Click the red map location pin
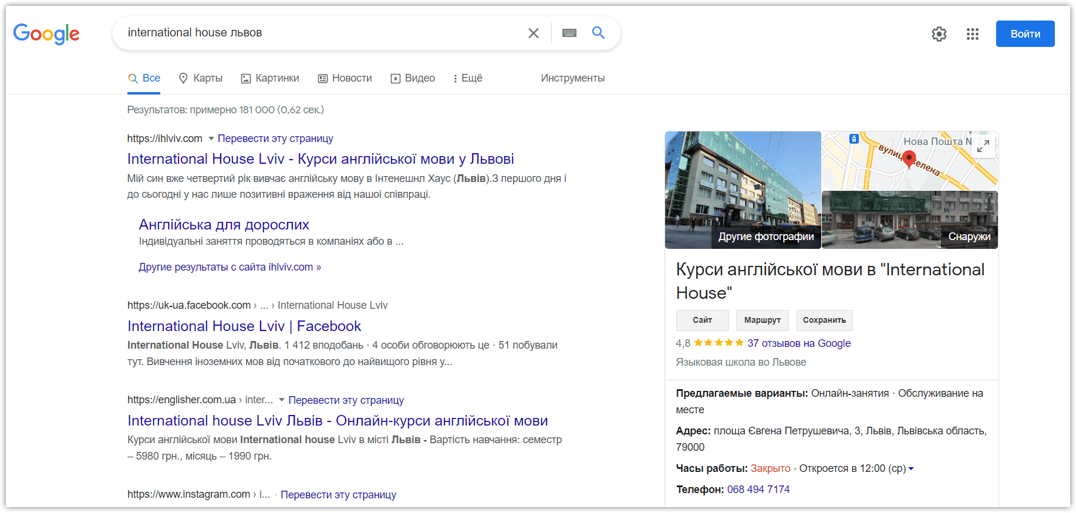The height and width of the screenshot is (513, 1076). point(909,159)
